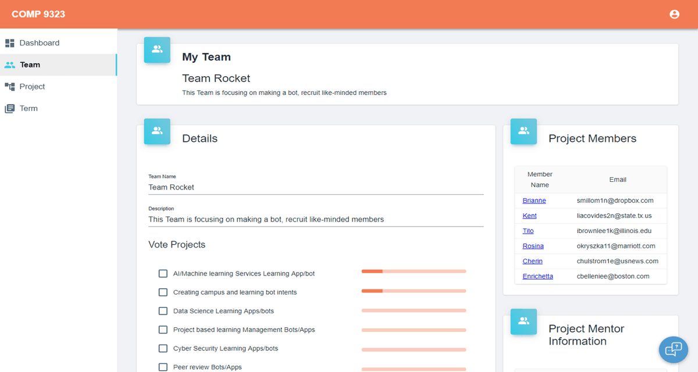
Task: Open the user account profile icon
Action: [674, 15]
